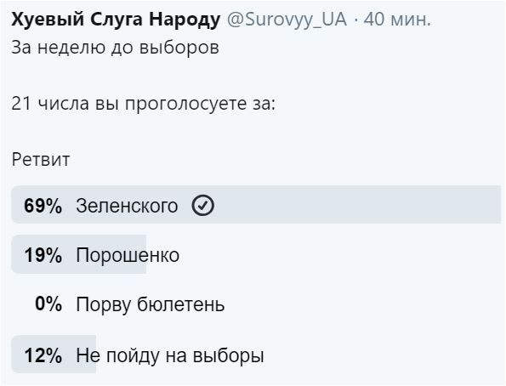506x386 pixels.
Task: Click the 69% result figure
Action: (x=43, y=206)
